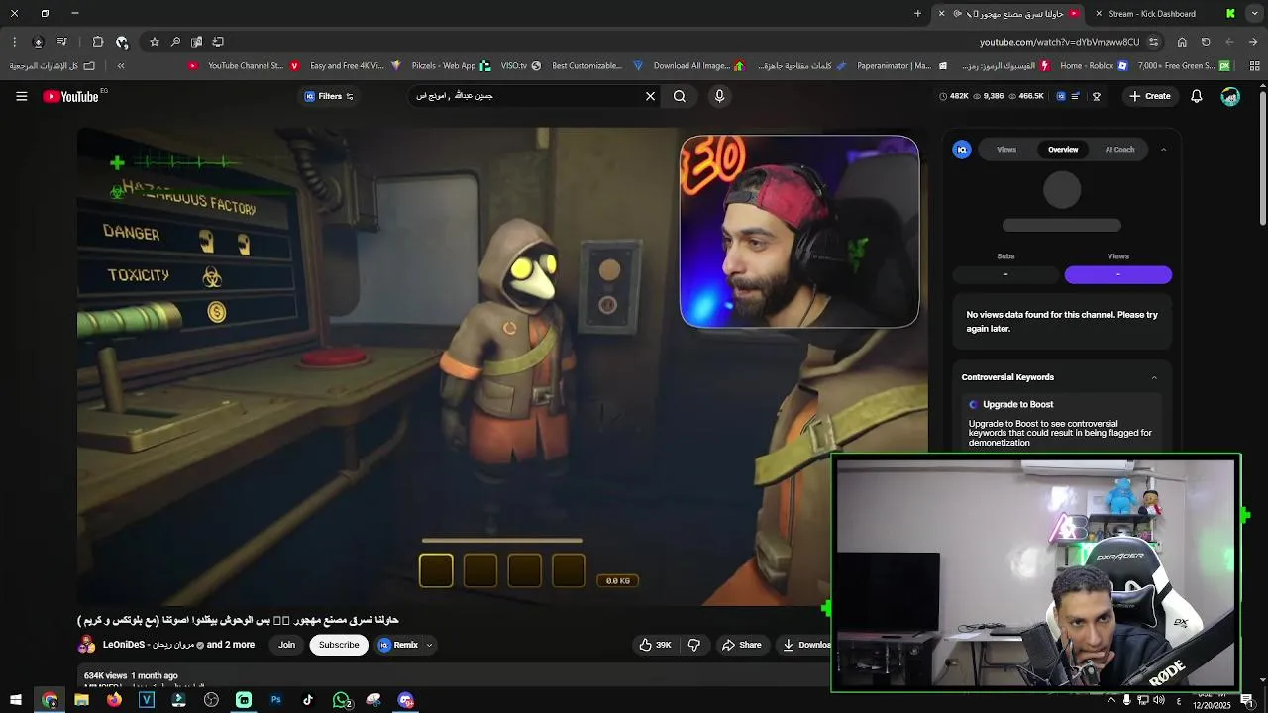Open Windows Start menu

(x=15, y=700)
